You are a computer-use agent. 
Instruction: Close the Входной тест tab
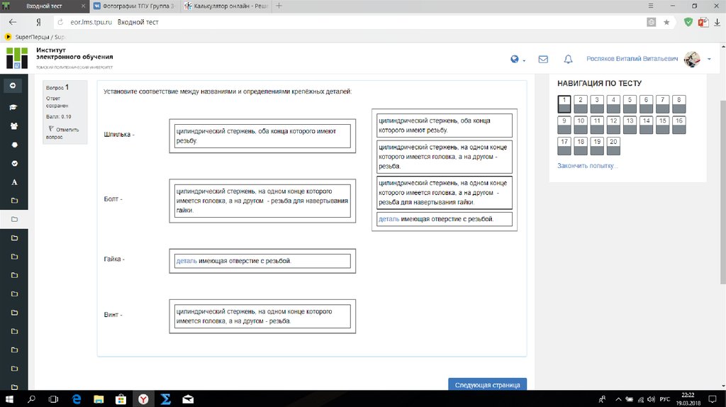[x=84, y=6]
